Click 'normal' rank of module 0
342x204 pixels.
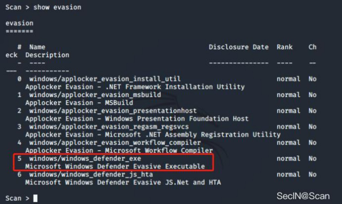click(x=288, y=79)
